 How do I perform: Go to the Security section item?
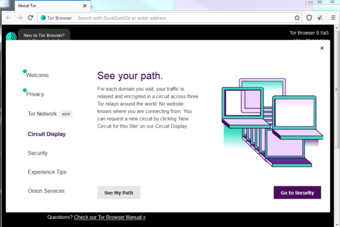click(x=37, y=153)
